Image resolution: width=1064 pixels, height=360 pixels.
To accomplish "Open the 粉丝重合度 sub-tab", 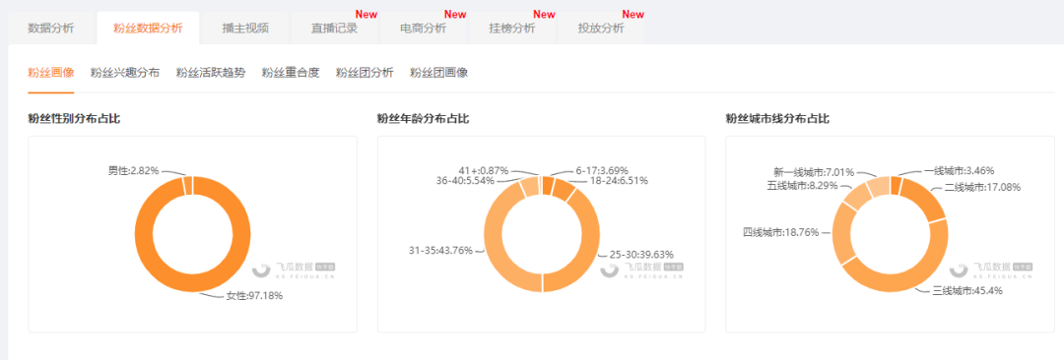I will 291,73.
